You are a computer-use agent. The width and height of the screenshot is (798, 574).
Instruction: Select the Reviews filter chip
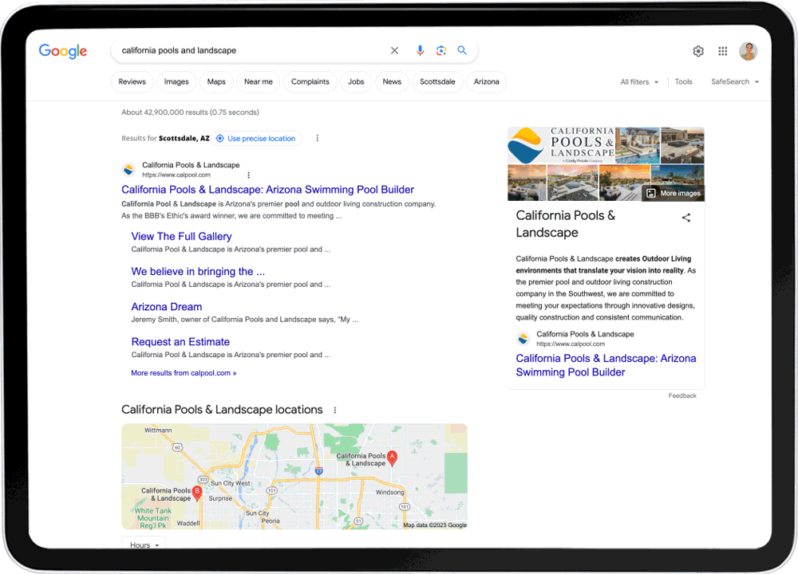pyautogui.click(x=132, y=82)
